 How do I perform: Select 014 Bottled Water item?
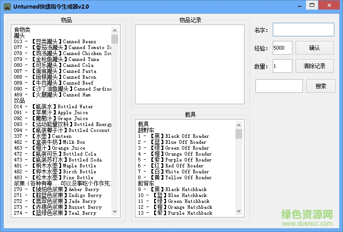[53, 106]
